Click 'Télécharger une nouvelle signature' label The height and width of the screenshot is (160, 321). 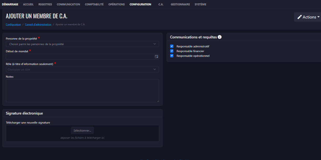tap(28, 123)
